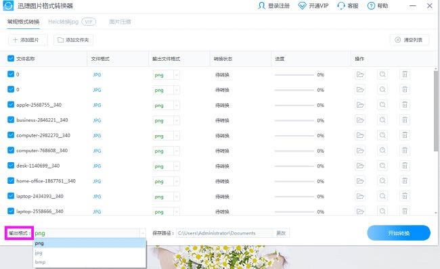The width and height of the screenshot is (440, 269).
Task: Click the progress bar of desk-1140699_340
Action: click(294, 166)
